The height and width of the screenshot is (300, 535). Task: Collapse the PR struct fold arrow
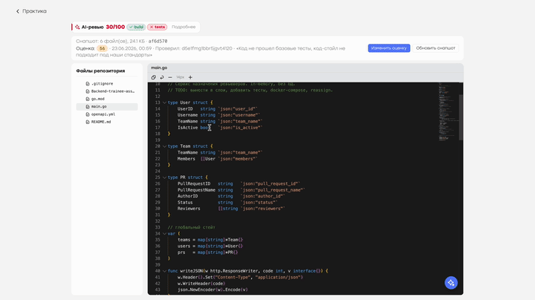(164, 177)
